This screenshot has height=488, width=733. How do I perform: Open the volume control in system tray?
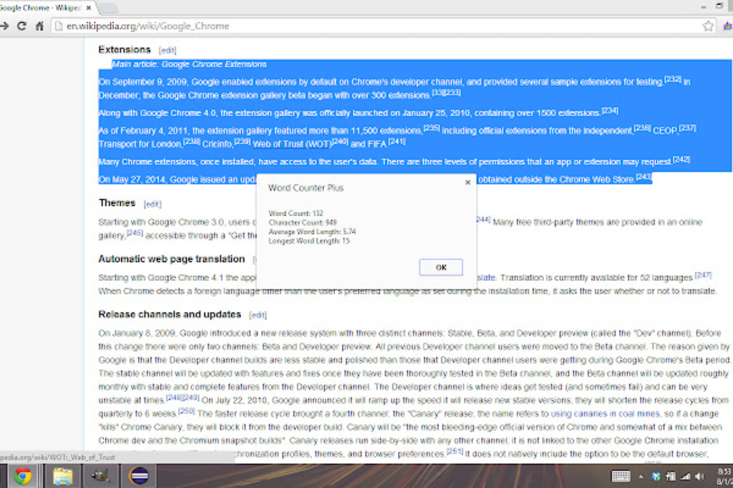click(699, 476)
